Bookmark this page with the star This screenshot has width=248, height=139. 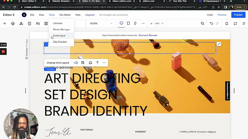tap(219, 7)
